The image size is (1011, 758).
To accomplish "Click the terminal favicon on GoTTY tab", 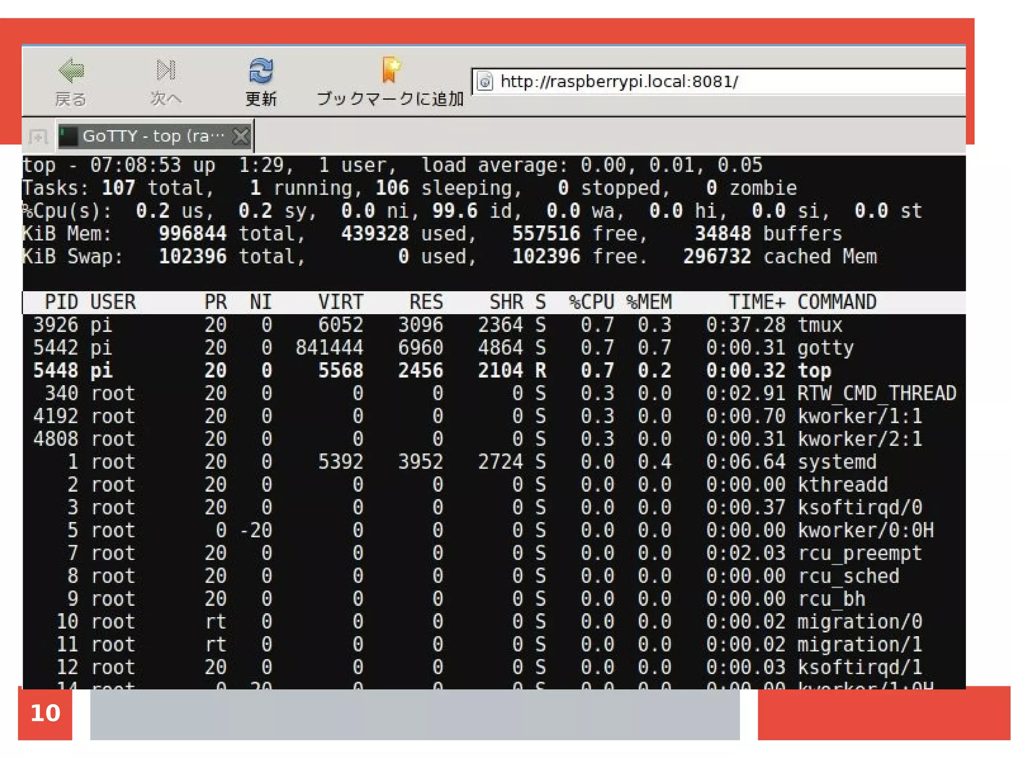I will pyautogui.click(x=68, y=136).
